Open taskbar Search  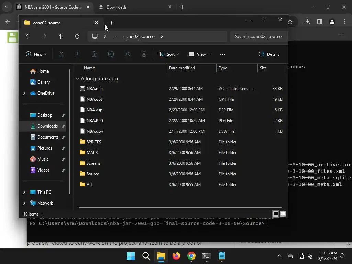tap(146, 256)
